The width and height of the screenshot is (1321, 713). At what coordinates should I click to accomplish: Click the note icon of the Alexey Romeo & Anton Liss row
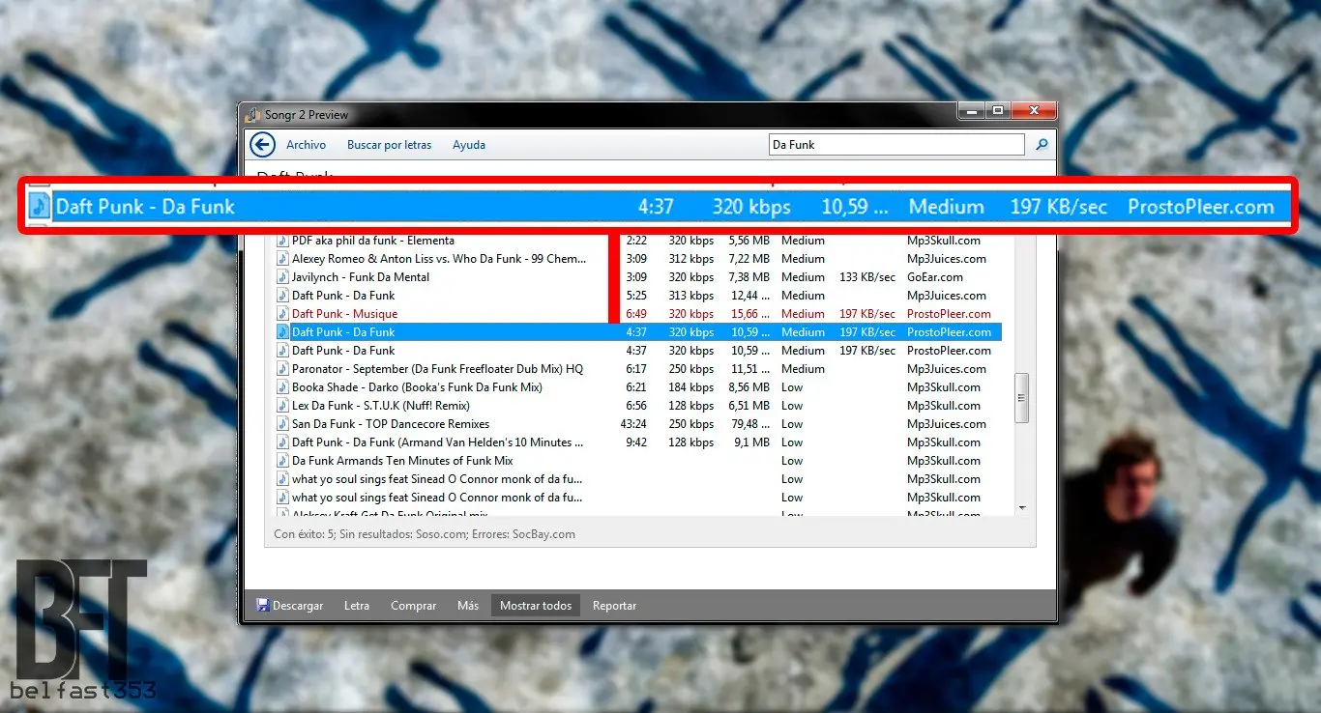[282, 259]
